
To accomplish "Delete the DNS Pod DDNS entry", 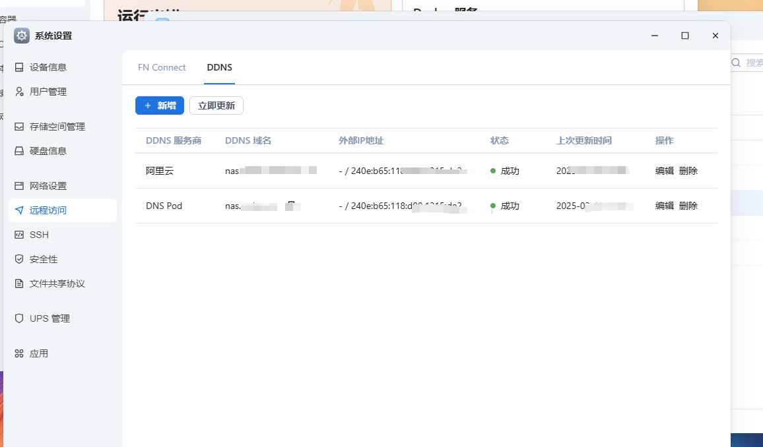I will point(688,206).
